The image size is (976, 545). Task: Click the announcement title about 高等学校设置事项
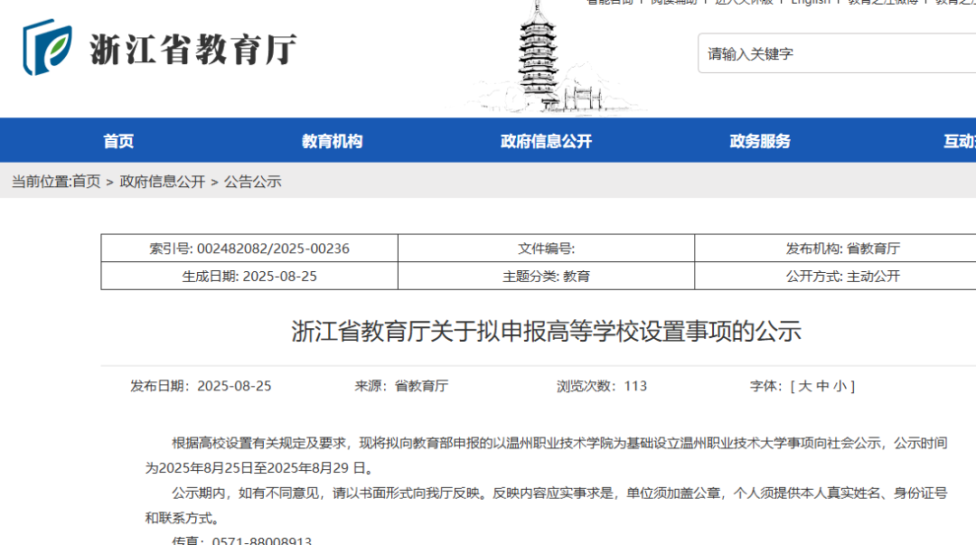546,332
